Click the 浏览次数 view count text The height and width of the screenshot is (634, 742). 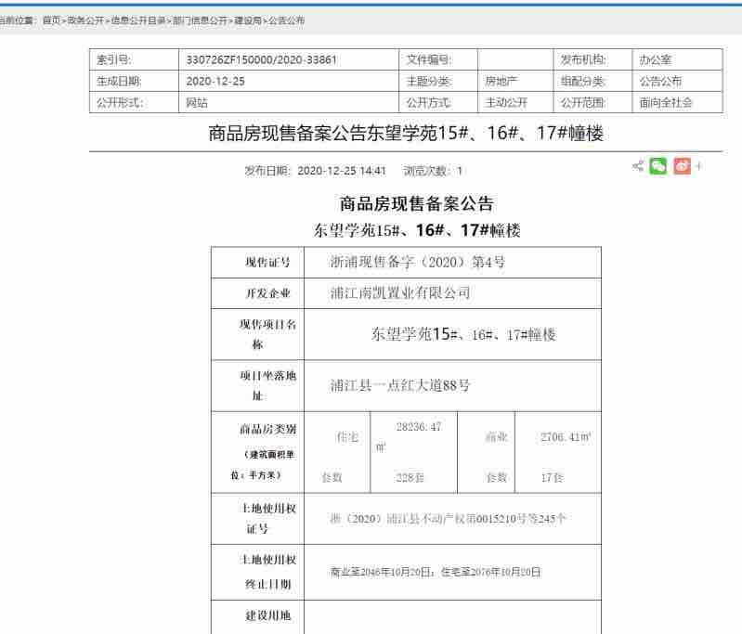(x=433, y=170)
